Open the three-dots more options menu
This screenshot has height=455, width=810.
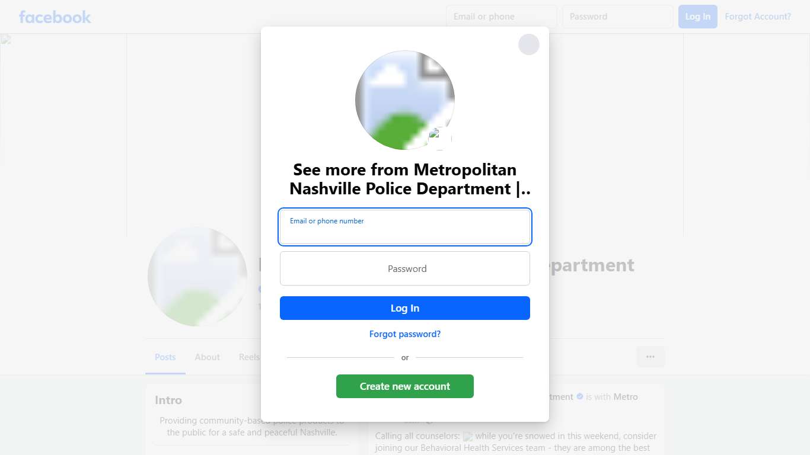click(650, 357)
